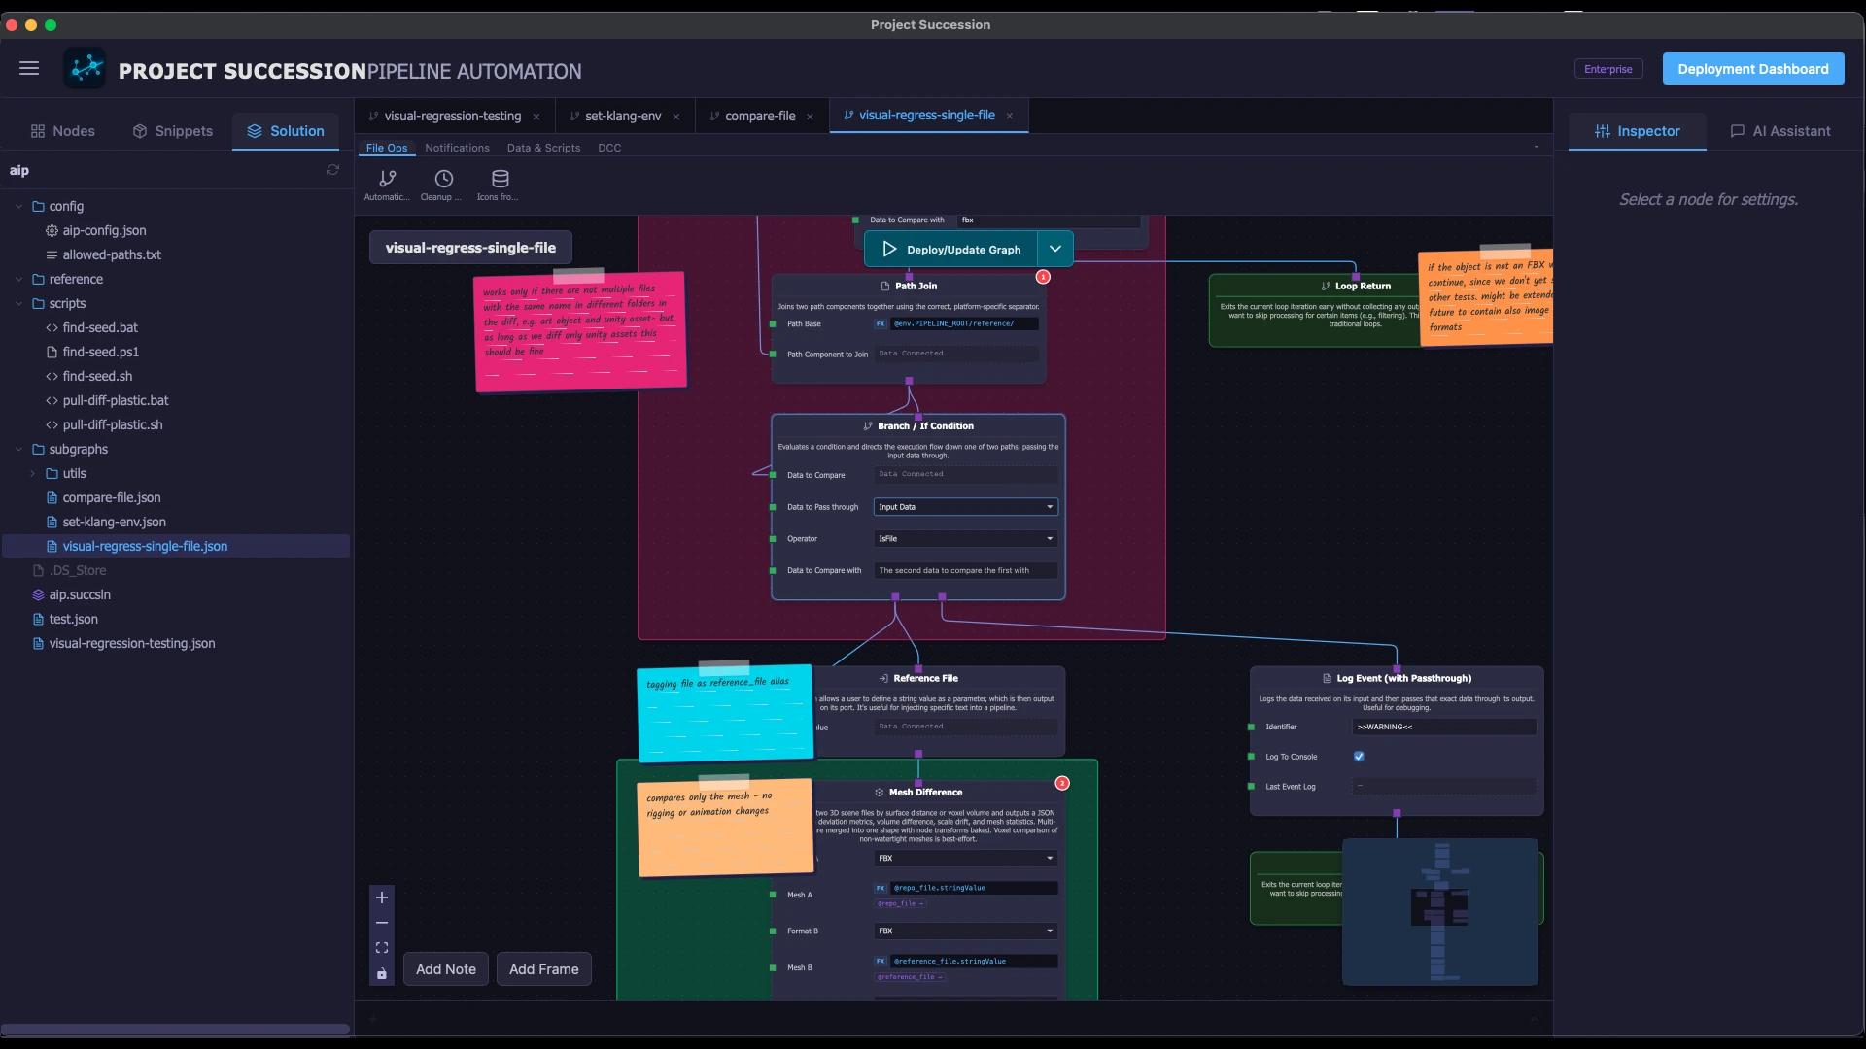1866x1049 pixels.
Task: Collapse the scripts folder
Action: coord(18,303)
